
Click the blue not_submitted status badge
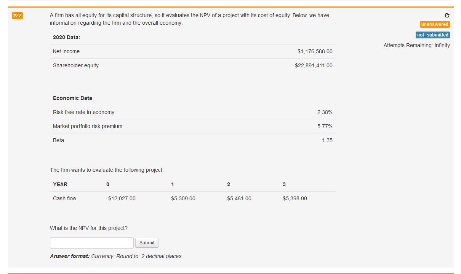pos(432,35)
